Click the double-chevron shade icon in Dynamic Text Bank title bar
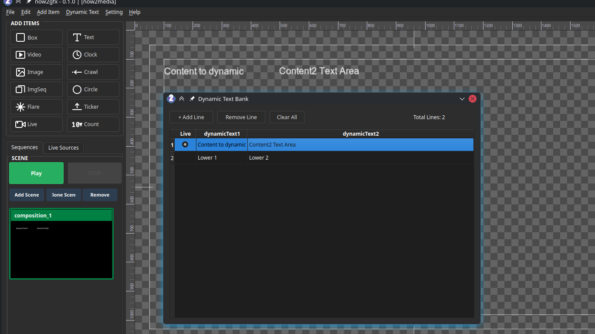Screen dimensions: 595x334 coord(182,99)
